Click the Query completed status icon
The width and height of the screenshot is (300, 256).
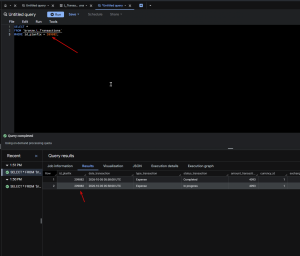point(5,136)
